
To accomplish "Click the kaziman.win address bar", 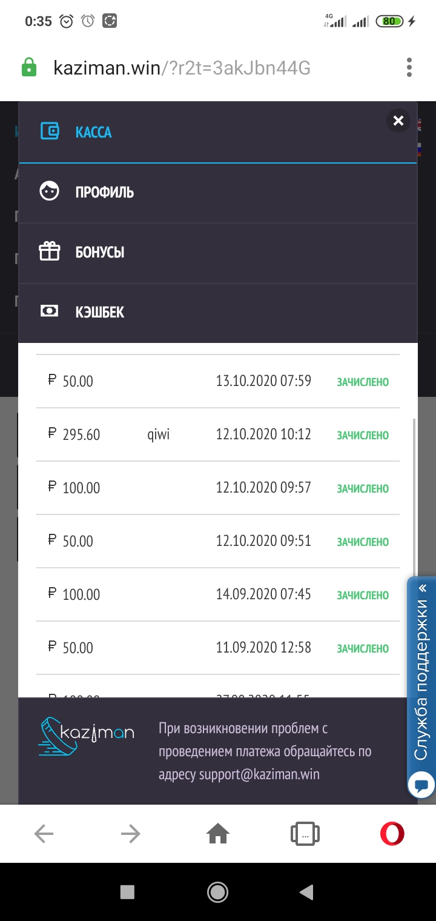I will (182, 68).
